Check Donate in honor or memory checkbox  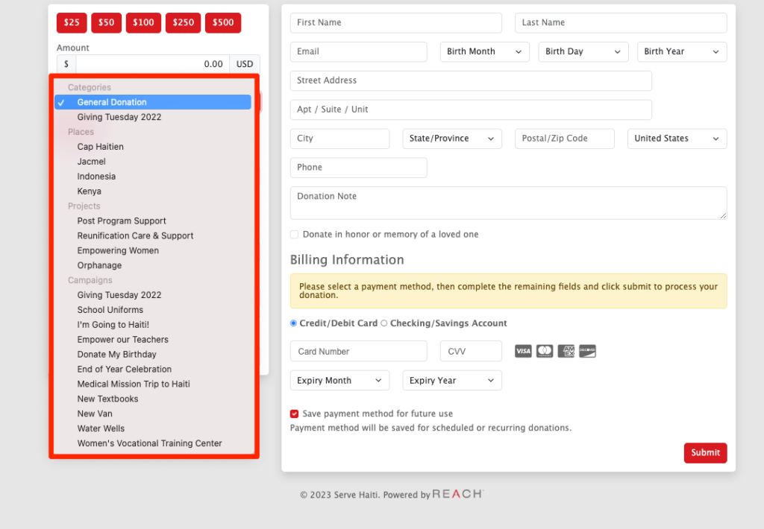pos(294,235)
